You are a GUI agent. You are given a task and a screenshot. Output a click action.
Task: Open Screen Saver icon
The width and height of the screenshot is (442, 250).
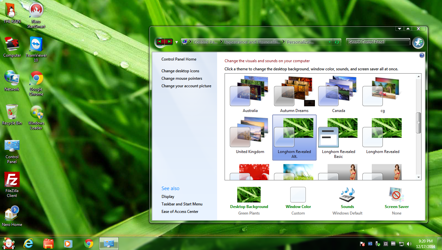pos(396,195)
